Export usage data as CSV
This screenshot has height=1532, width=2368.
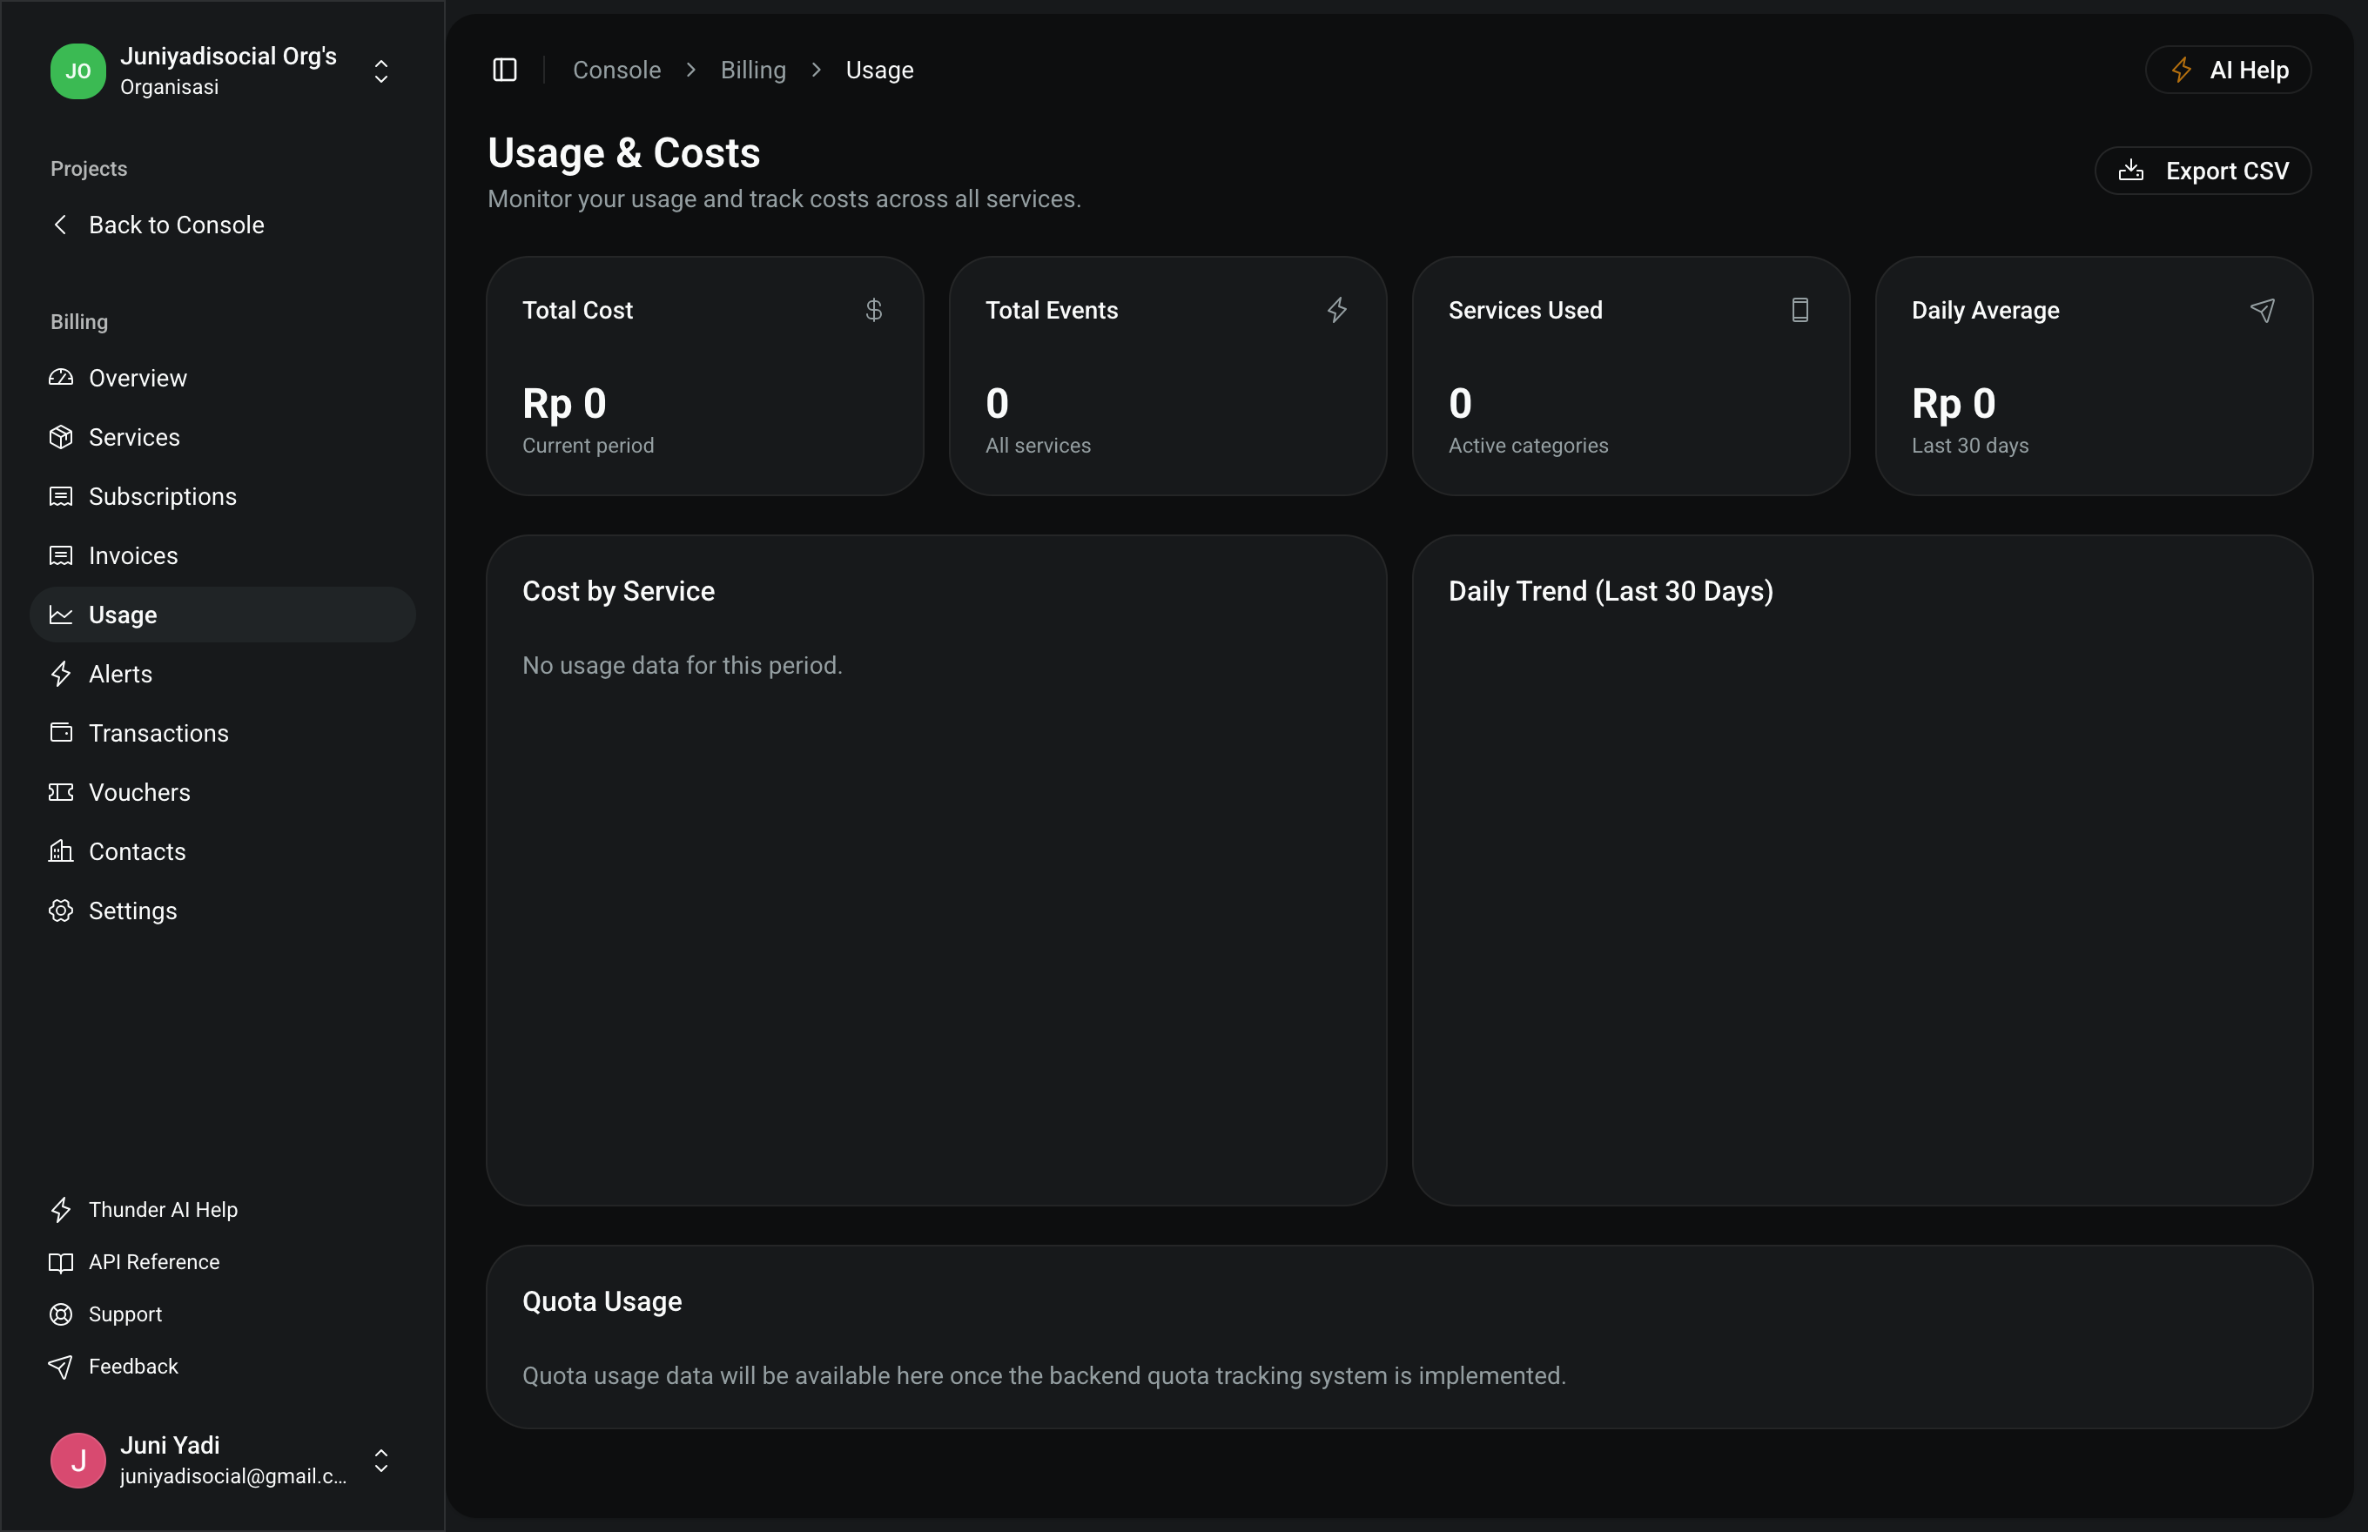(2203, 171)
